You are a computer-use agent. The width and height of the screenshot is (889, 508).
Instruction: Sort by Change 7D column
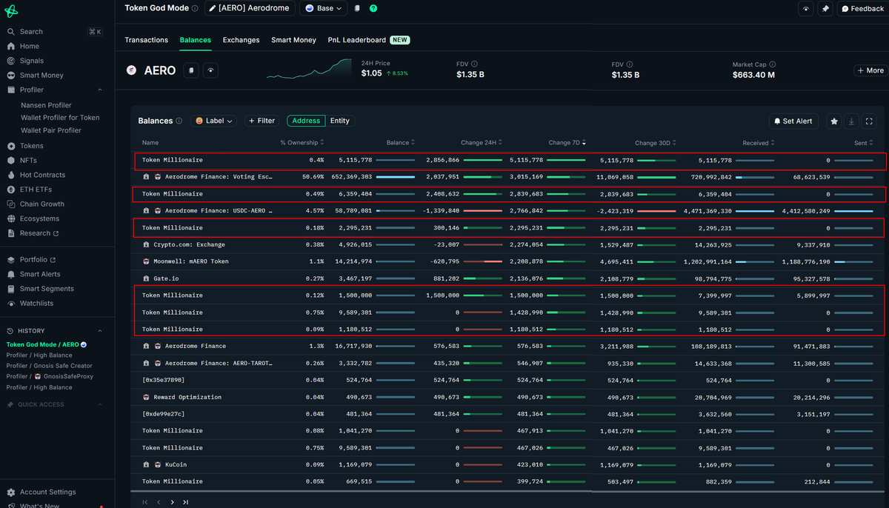pos(567,142)
